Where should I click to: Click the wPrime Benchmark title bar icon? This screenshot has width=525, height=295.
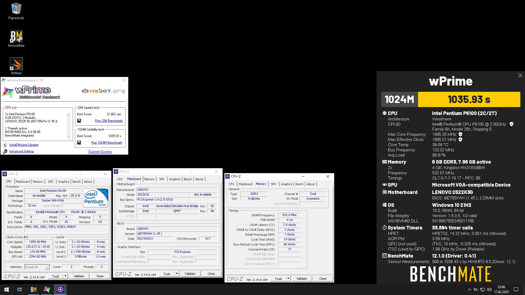coord(4,80)
